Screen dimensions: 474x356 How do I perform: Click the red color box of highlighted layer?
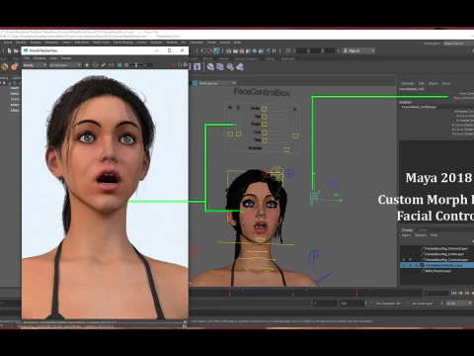click(x=423, y=265)
